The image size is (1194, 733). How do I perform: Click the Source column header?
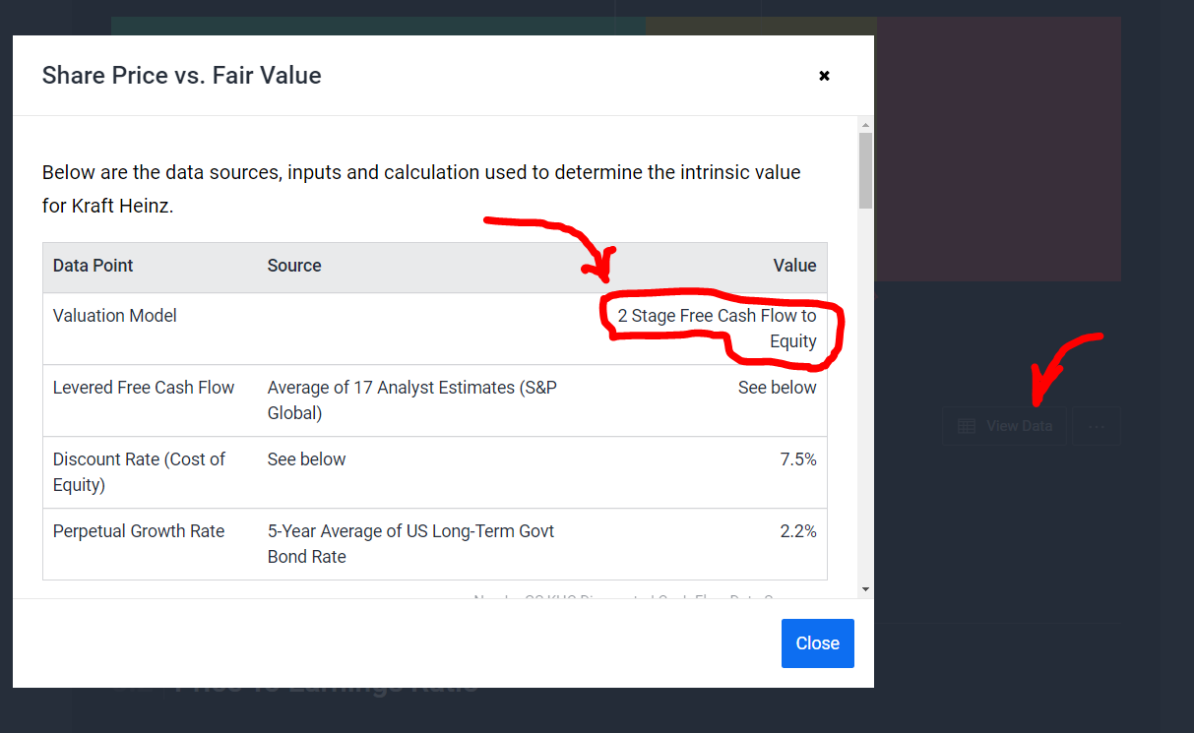coord(294,266)
